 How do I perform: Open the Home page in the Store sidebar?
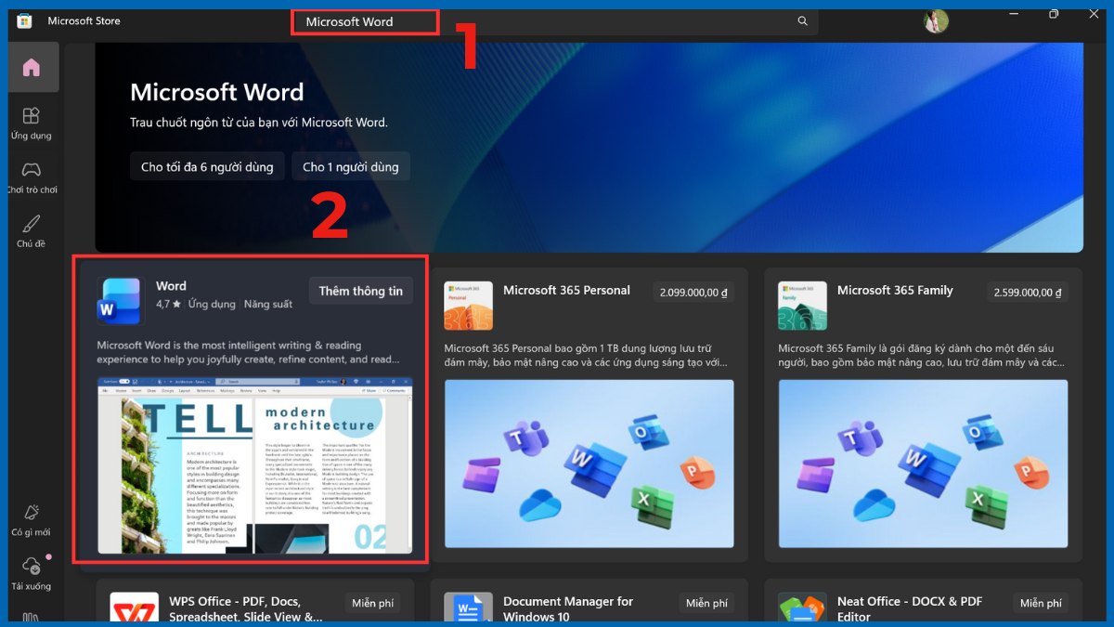pos(32,66)
